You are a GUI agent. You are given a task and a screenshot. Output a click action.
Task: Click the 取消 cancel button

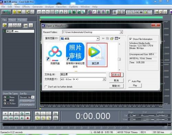[x=116, y=80]
